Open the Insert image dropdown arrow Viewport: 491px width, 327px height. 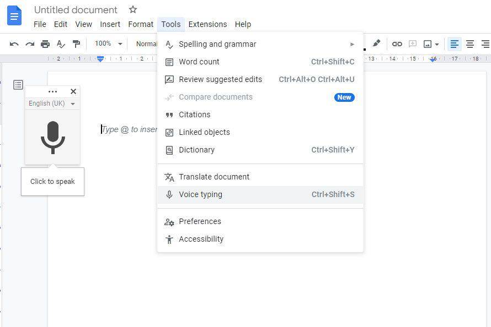pos(437,45)
